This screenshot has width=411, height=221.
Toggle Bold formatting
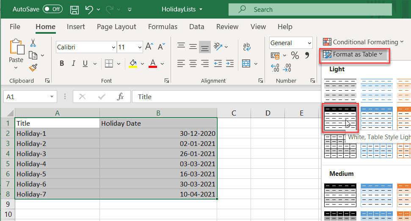[x=62, y=64]
